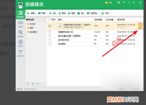Uncheck the 按键精灵脚本界面演示 script checkbox
146x105 pixels.
pos(50,26)
